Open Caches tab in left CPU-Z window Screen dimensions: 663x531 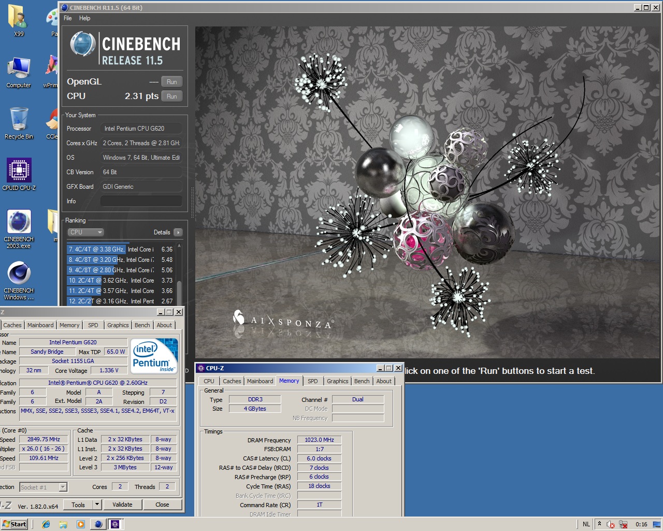(x=12, y=325)
